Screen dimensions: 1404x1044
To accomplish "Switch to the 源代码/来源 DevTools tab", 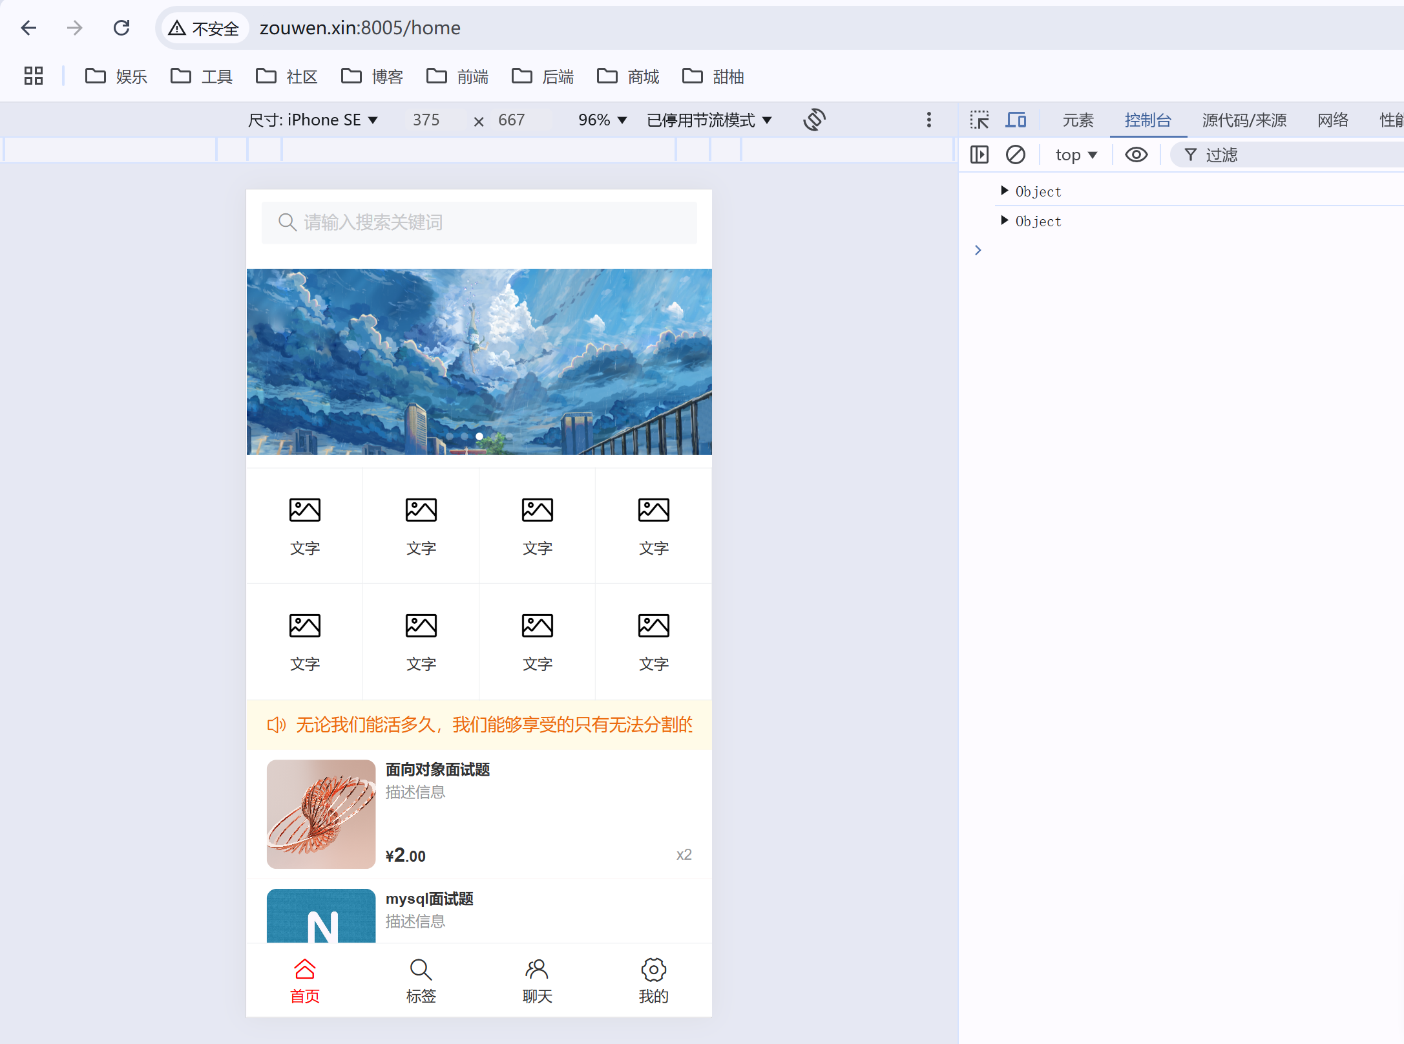I will tap(1244, 120).
